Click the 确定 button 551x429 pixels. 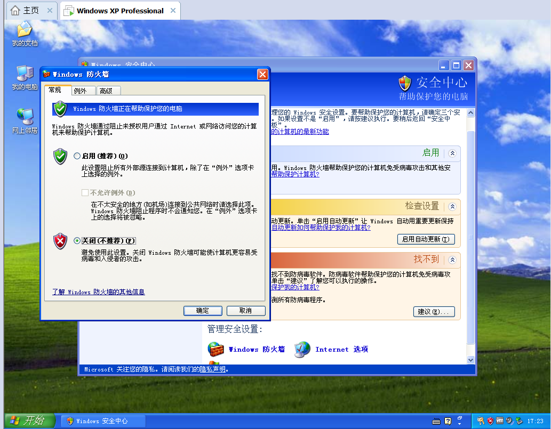(x=203, y=311)
